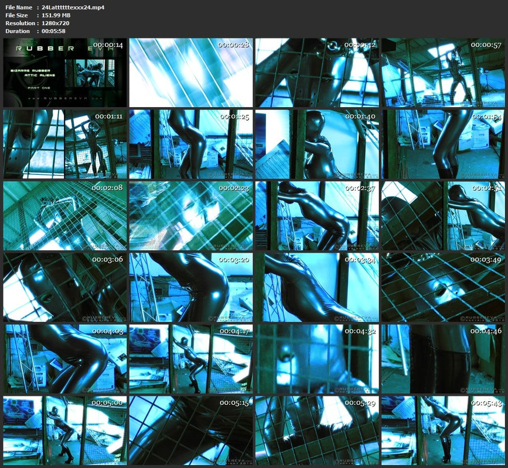Select the thumbnail timestamped 00:03:49

point(443,287)
